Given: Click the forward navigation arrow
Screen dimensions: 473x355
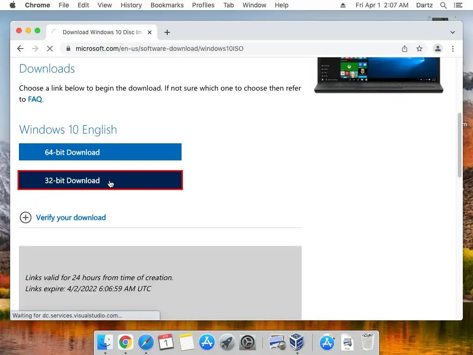Looking at the screenshot, I should point(35,49).
